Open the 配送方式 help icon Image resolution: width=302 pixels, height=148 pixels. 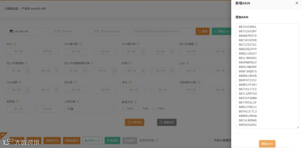pyautogui.click(x=136, y=102)
